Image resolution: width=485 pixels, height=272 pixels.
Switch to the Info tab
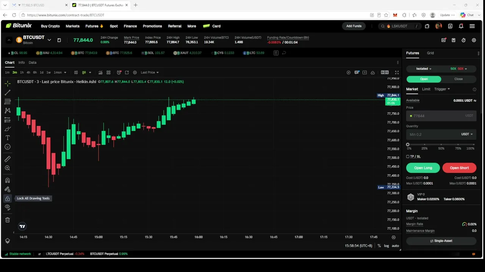(22, 63)
